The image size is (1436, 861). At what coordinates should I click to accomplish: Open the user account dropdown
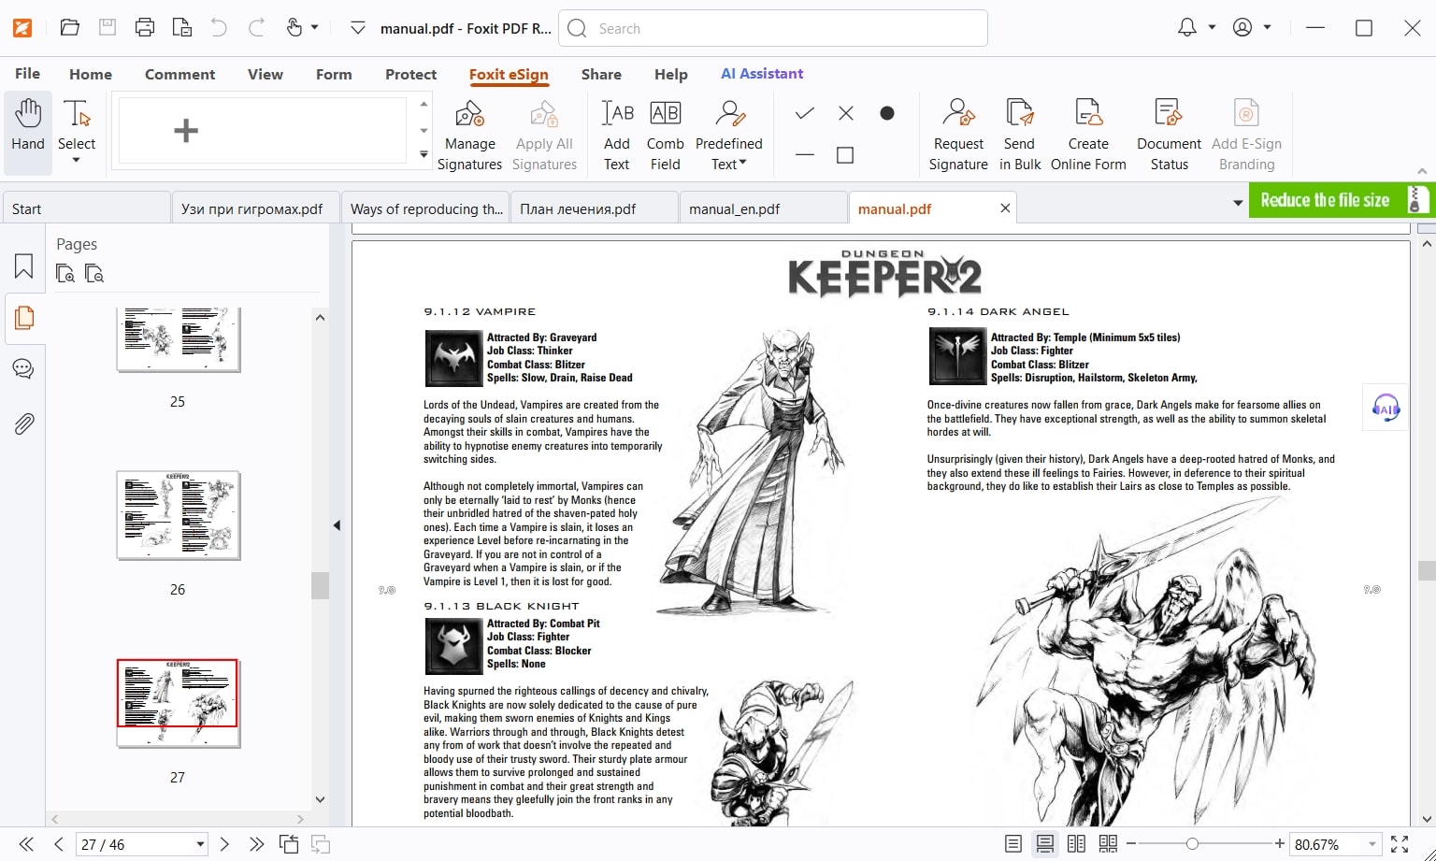[1267, 28]
